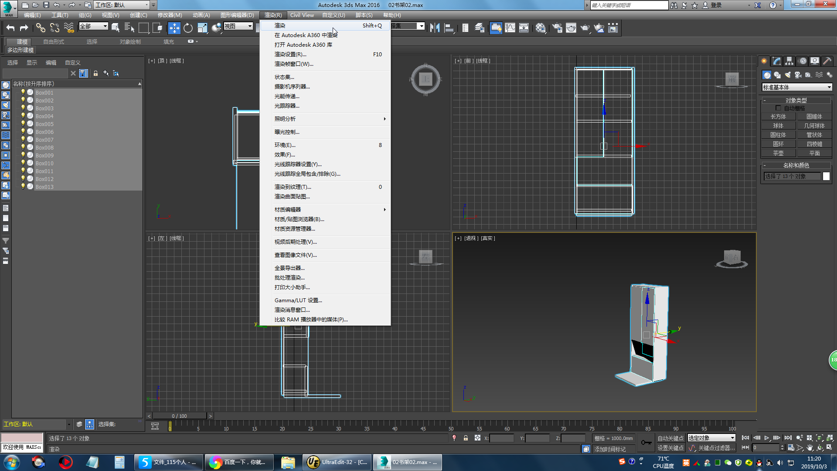837x471 pixels.
Task: Create a 圆柱体 cylinder primitive
Action: point(778,135)
